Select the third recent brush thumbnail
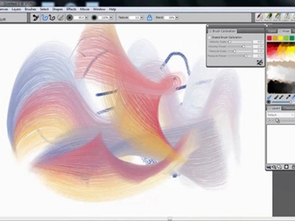This screenshot has width=295, height=221. point(277,17)
